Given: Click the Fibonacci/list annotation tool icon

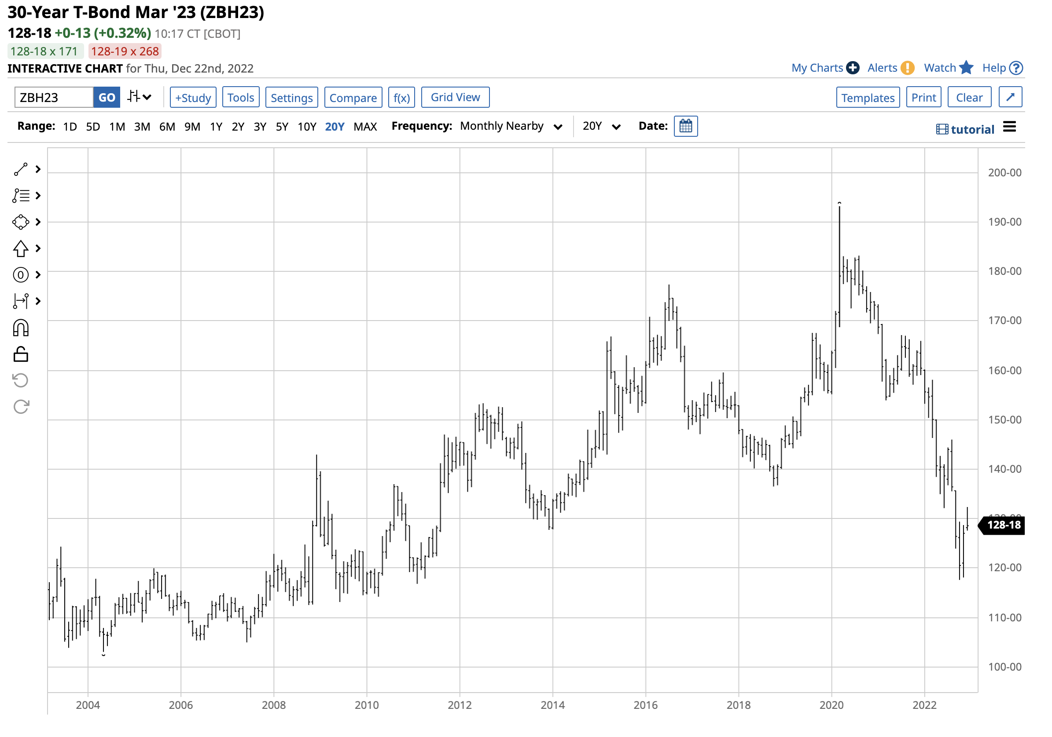Looking at the screenshot, I should [x=21, y=196].
